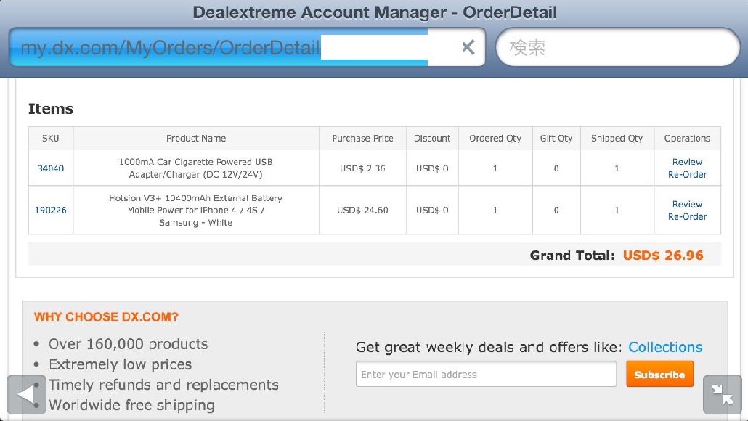
Task: Click the Grand Total USD$ 26.96 amount
Action: (x=663, y=255)
